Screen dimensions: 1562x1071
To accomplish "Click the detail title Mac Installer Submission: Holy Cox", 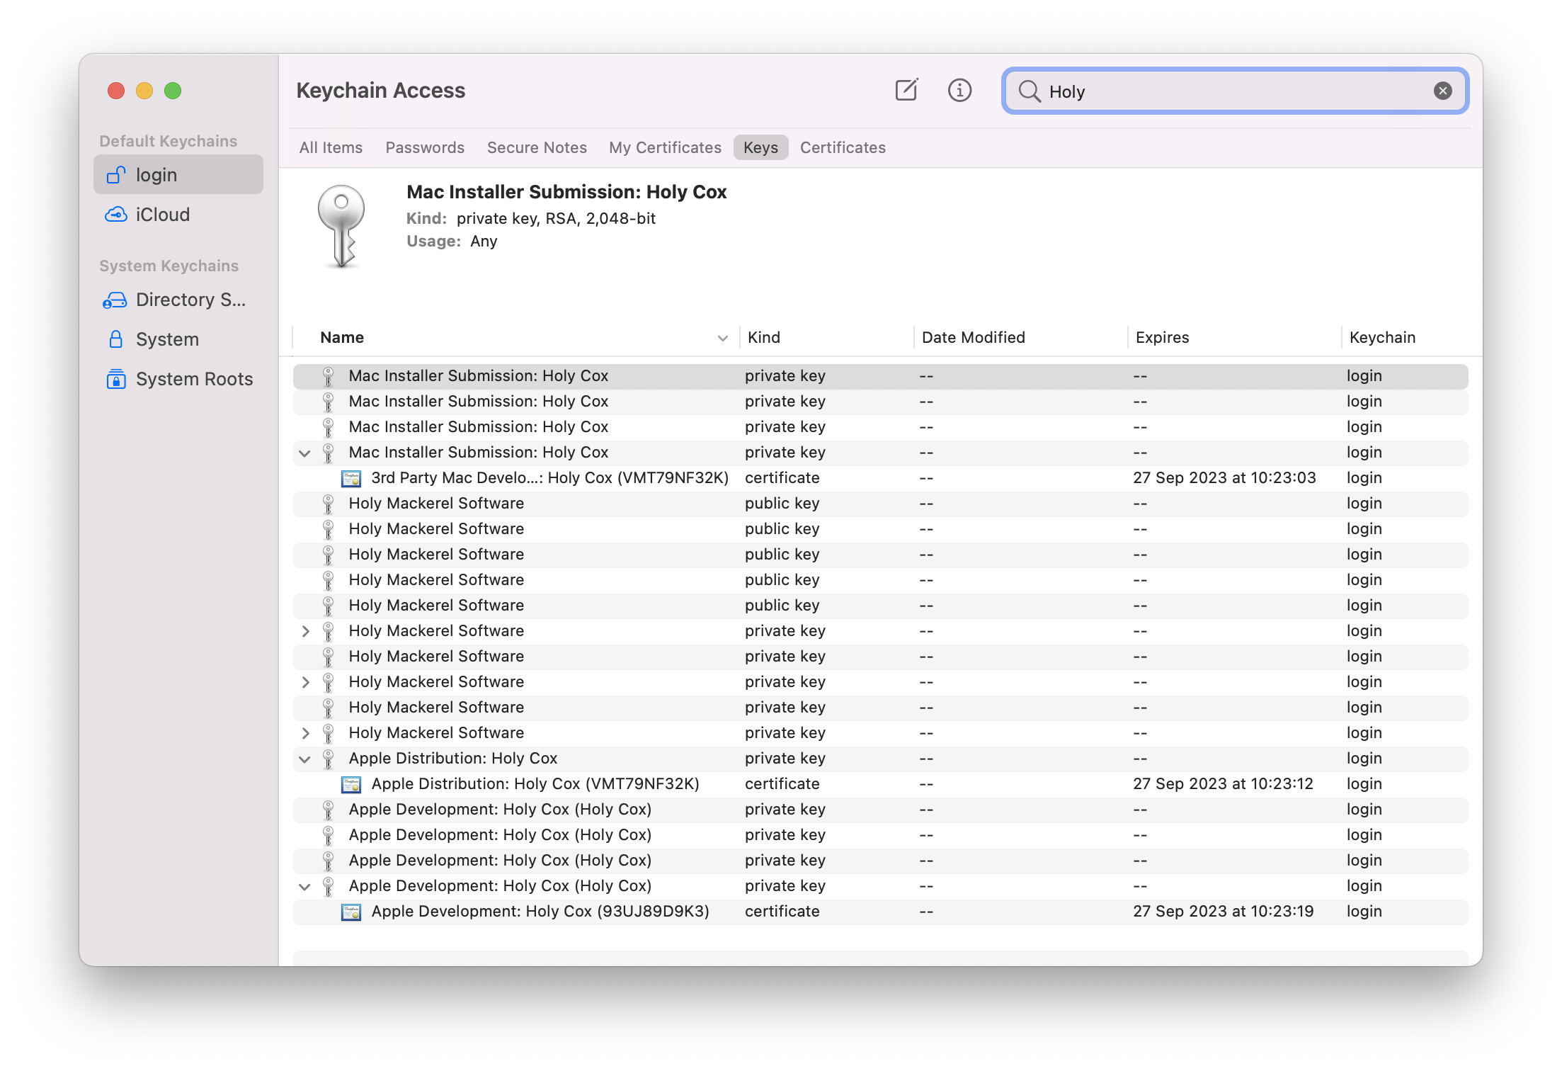I will [566, 192].
